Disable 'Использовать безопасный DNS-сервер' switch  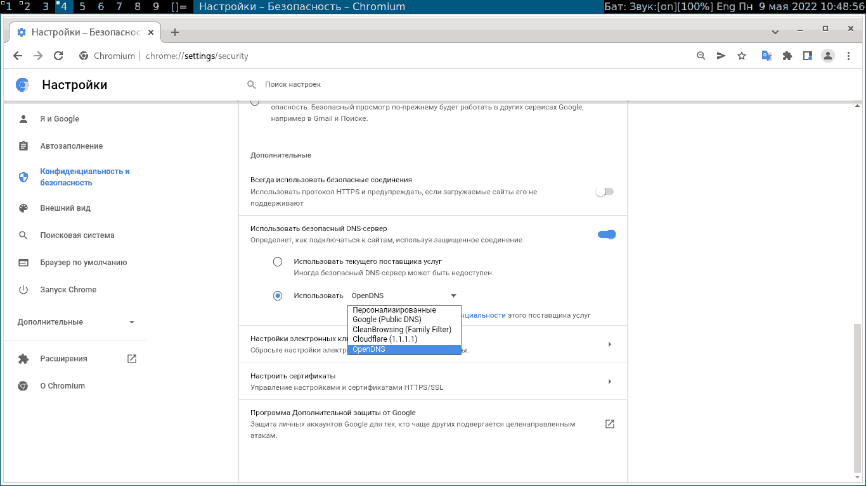[607, 235]
